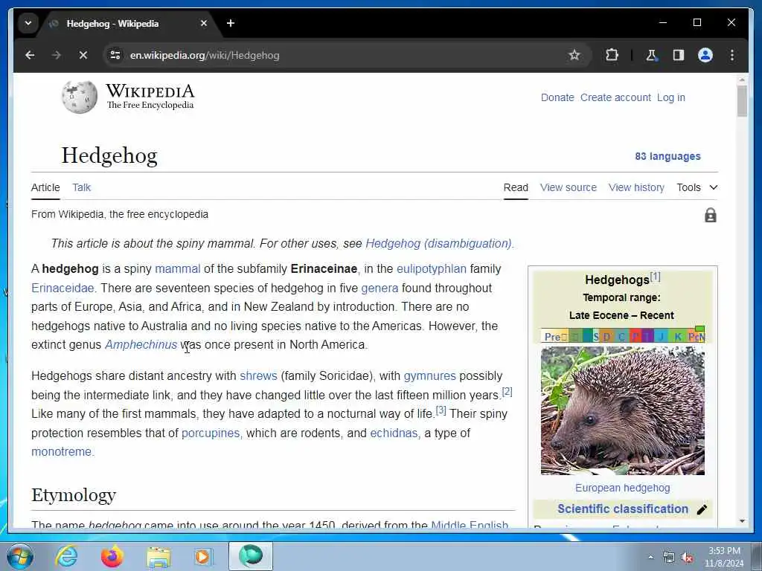The height and width of the screenshot is (571, 762).
Task: Stop page loading with the X button
Action: (x=83, y=55)
